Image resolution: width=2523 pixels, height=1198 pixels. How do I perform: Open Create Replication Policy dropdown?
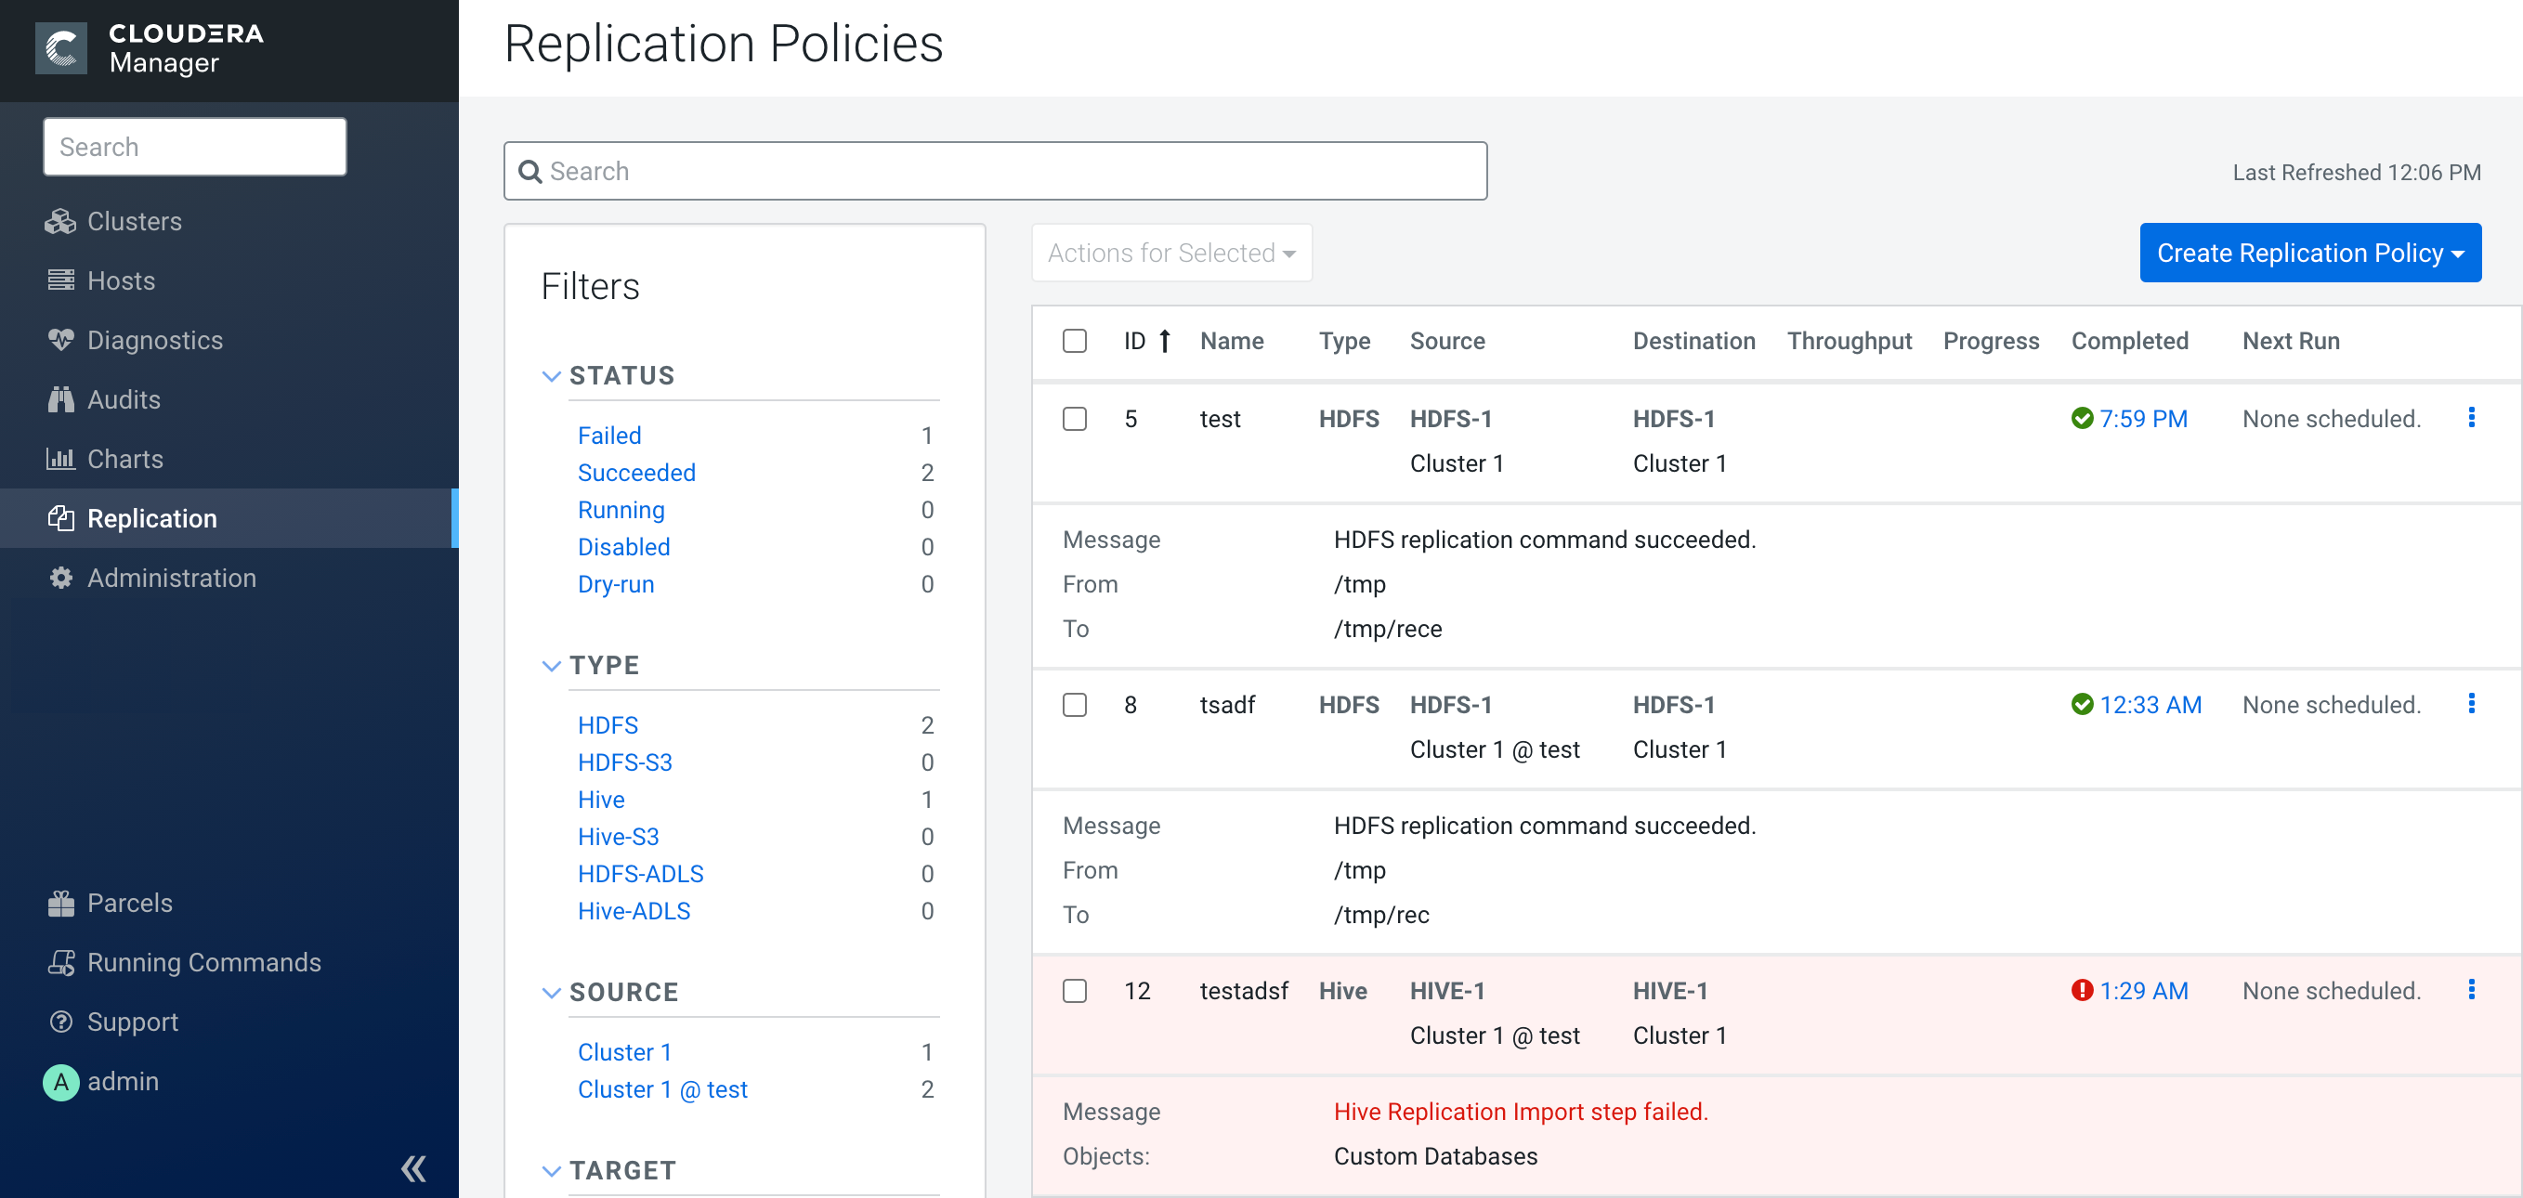2309,253
